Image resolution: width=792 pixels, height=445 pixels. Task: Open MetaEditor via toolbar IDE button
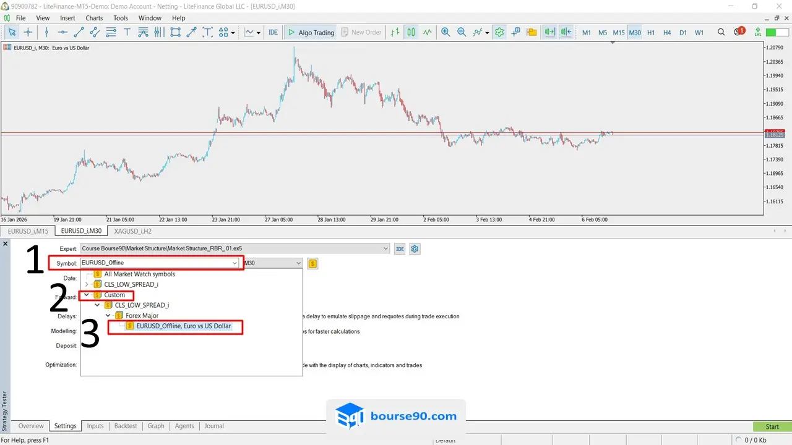pos(273,32)
